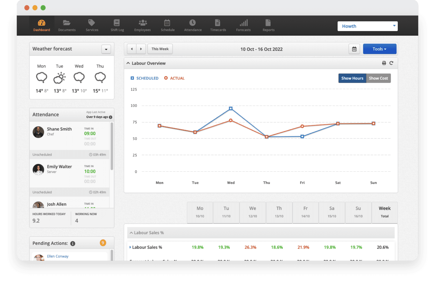Switch chart to Show Cost
Image resolution: width=435 pixels, height=282 pixels.
pyautogui.click(x=378, y=78)
